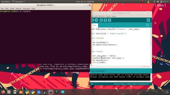Image resolution: width=170 pixels, height=95 pixels.
Task: Click the Arduino Verify checkmark button
Action: point(92,20)
